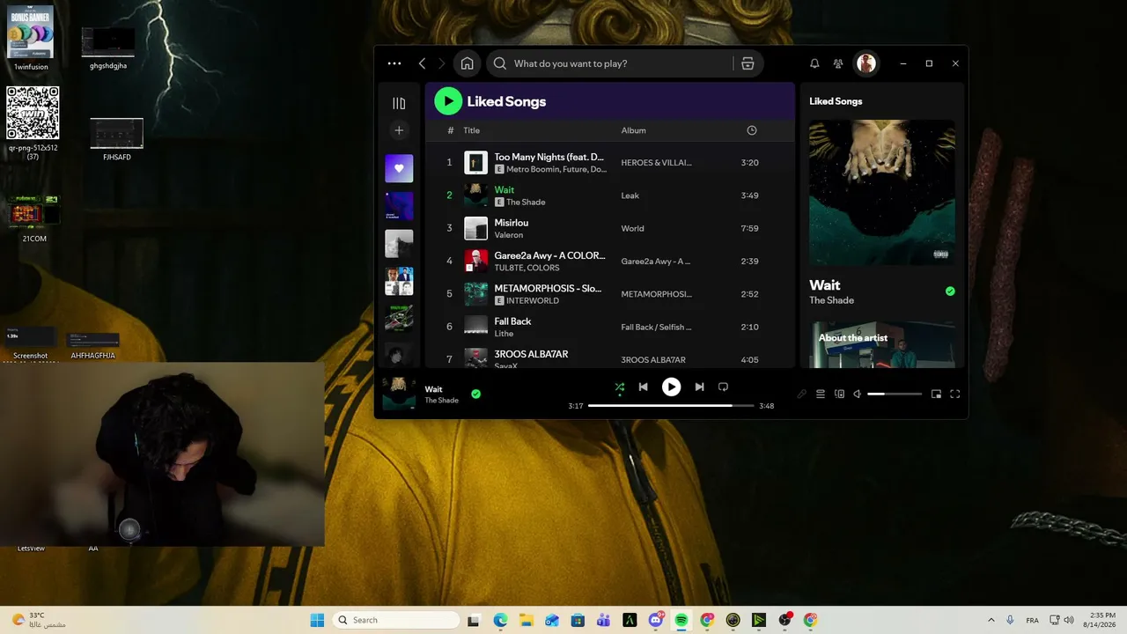Image resolution: width=1127 pixels, height=634 pixels.
Task: Open the 1winfusion desktop icon
Action: 31,38
